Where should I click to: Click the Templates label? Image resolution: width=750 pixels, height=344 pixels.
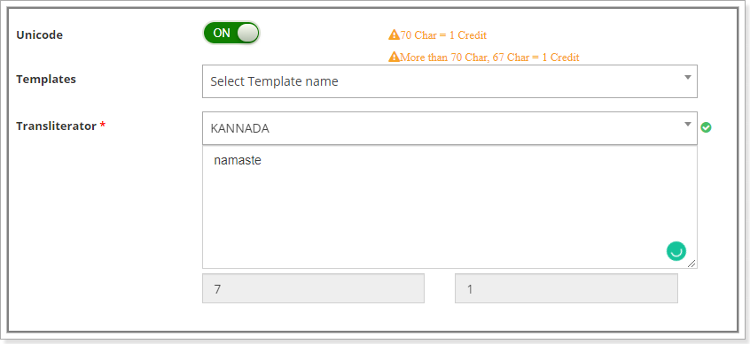pyautogui.click(x=46, y=80)
